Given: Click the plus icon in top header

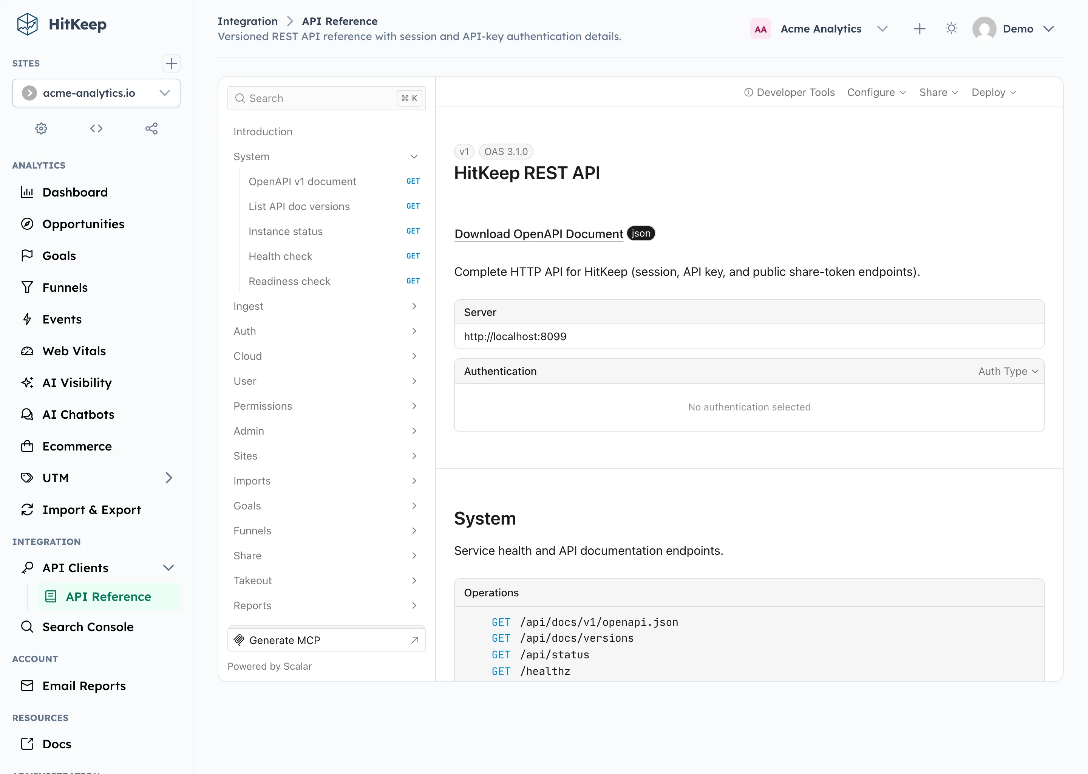Looking at the screenshot, I should (x=920, y=29).
